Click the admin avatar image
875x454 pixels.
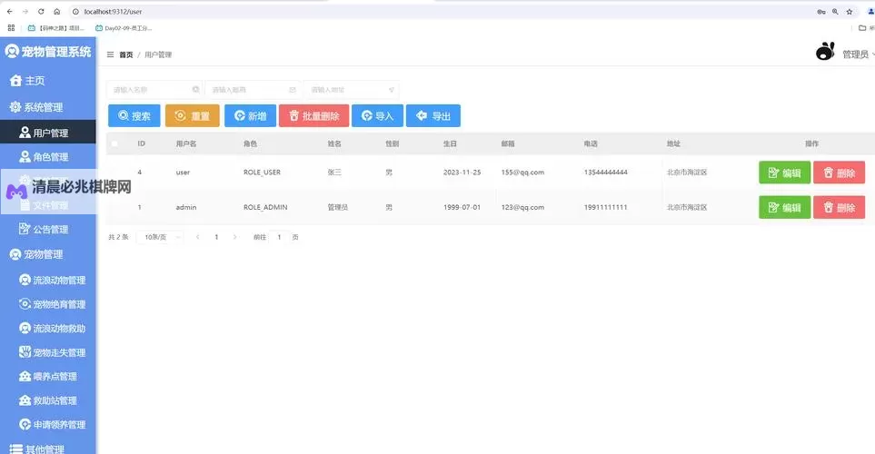coord(825,52)
